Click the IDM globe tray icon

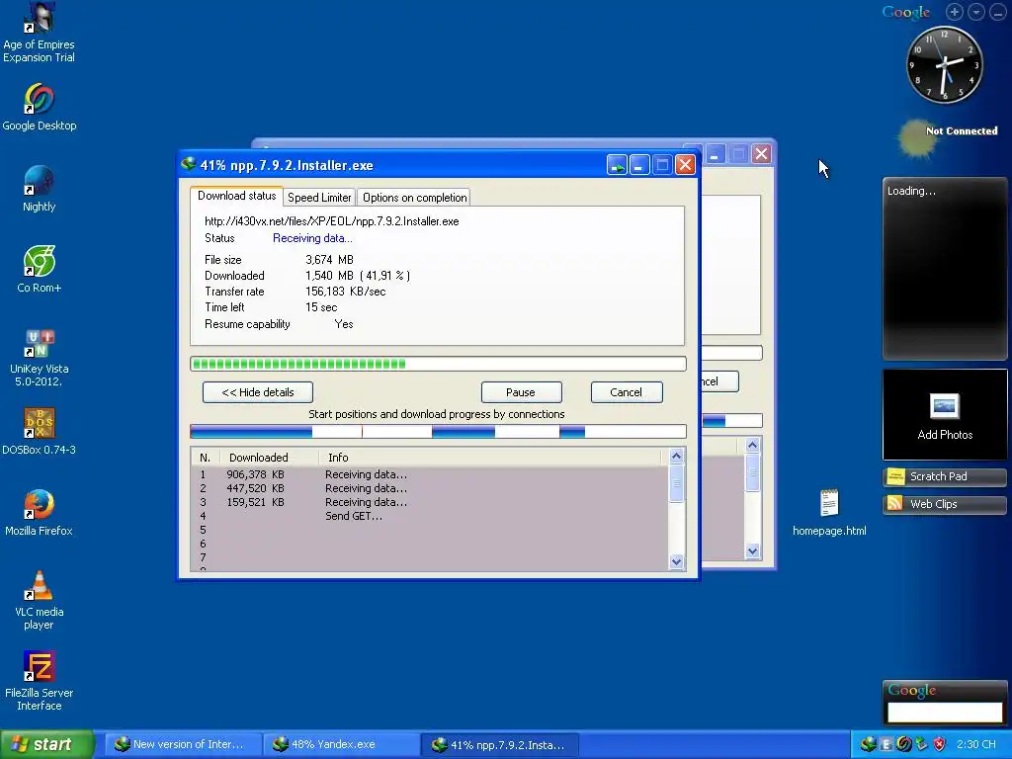point(868,744)
